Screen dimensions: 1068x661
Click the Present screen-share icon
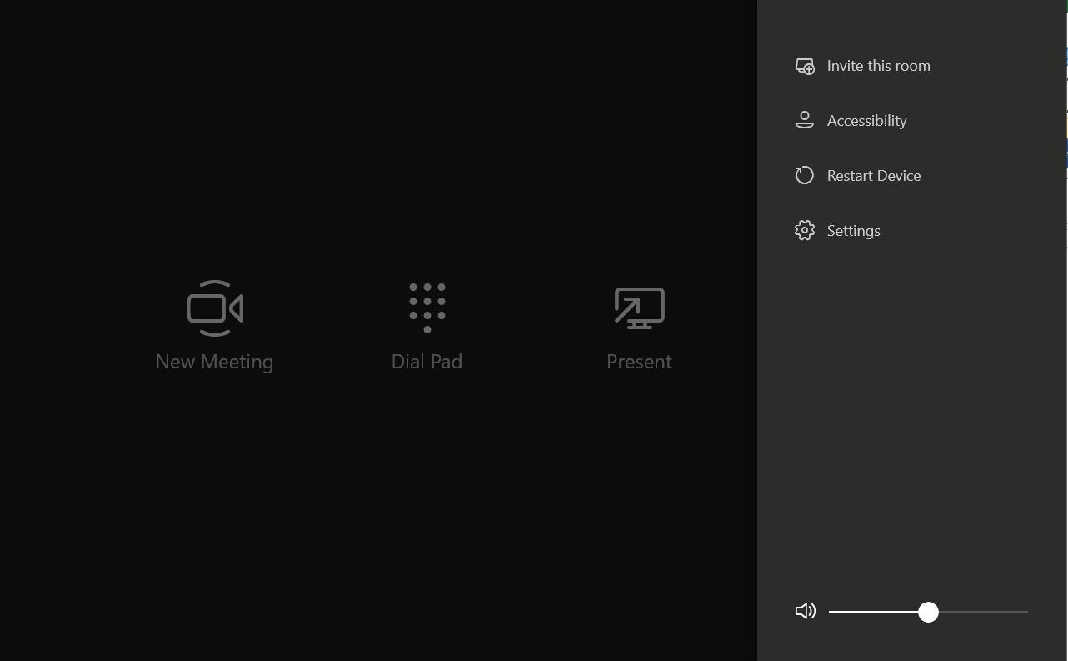tap(639, 308)
